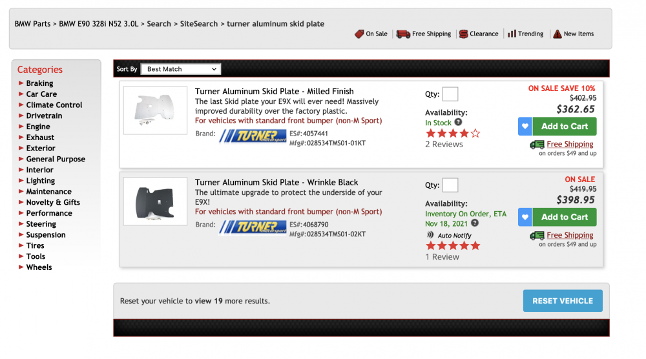646x359 pixels.
Task: Click the Reset Vehicle button
Action: pos(563,301)
